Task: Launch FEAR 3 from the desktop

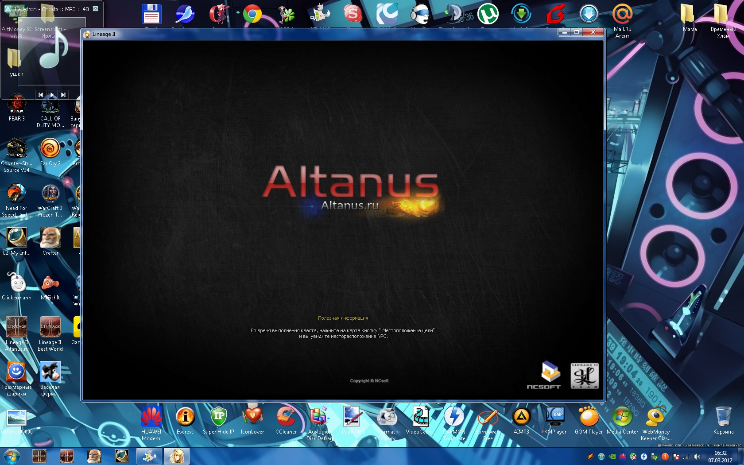Action: coord(17,108)
